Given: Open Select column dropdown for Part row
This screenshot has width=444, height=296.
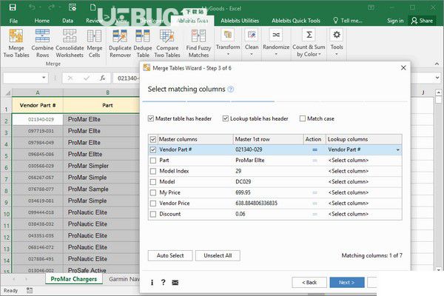Looking at the screenshot, I should click(364, 161).
